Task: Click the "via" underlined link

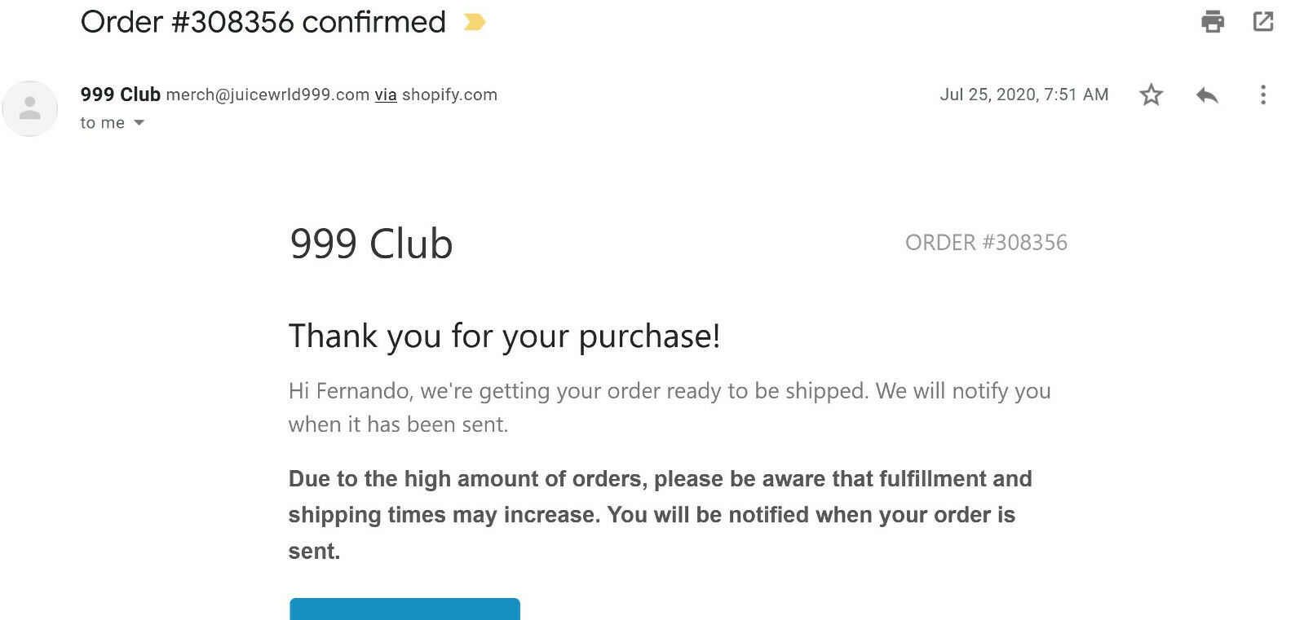Action: [386, 95]
